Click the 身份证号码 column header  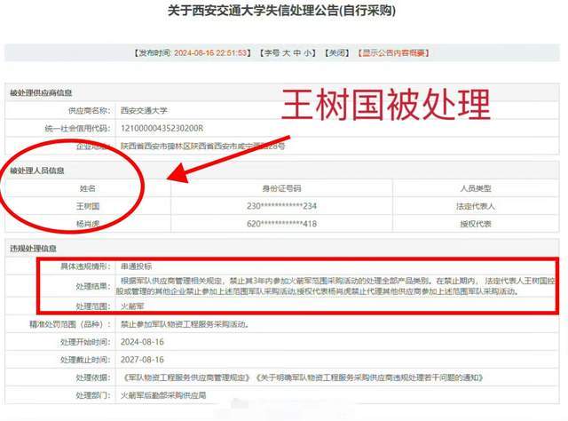click(282, 188)
